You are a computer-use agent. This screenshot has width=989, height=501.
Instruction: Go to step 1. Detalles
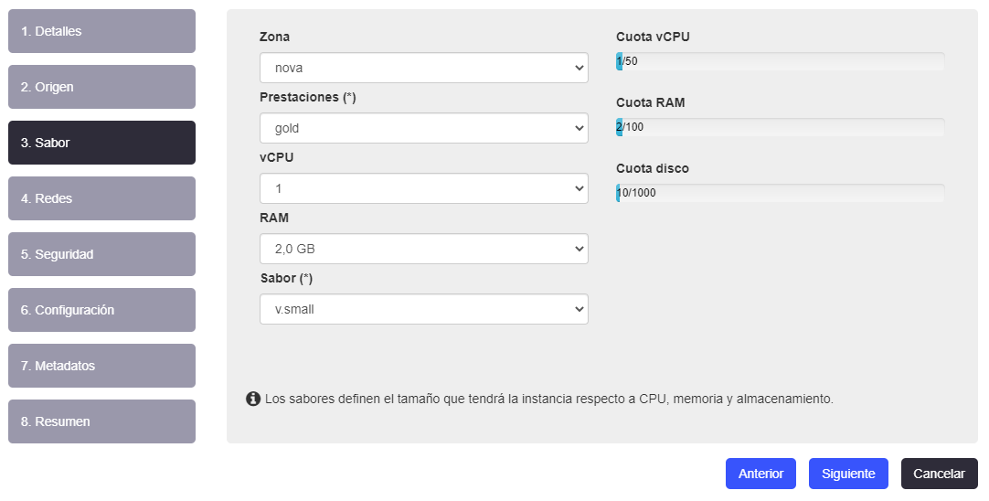(101, 31)
